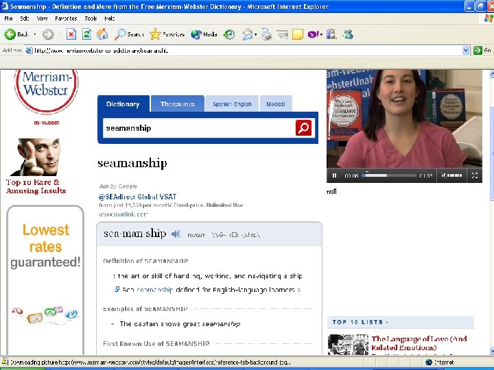Open the Media toolbar button
The image size is (494, 370).
tap(204, 34)
